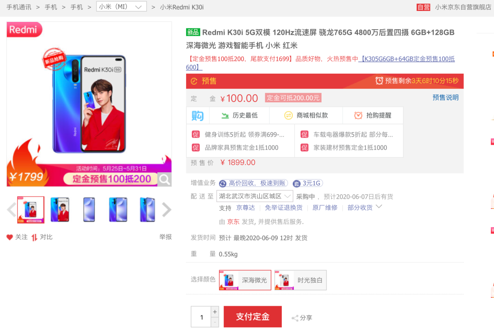This screenshot has height=330, width=494.
Task: Click the 历史最低 trend icon
Action: tap(225, 116)
